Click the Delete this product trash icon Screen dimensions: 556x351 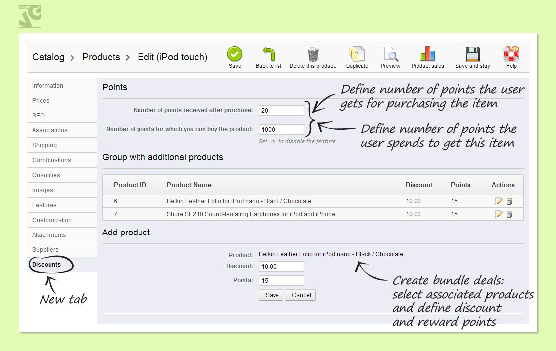click(x=313, y=54)
